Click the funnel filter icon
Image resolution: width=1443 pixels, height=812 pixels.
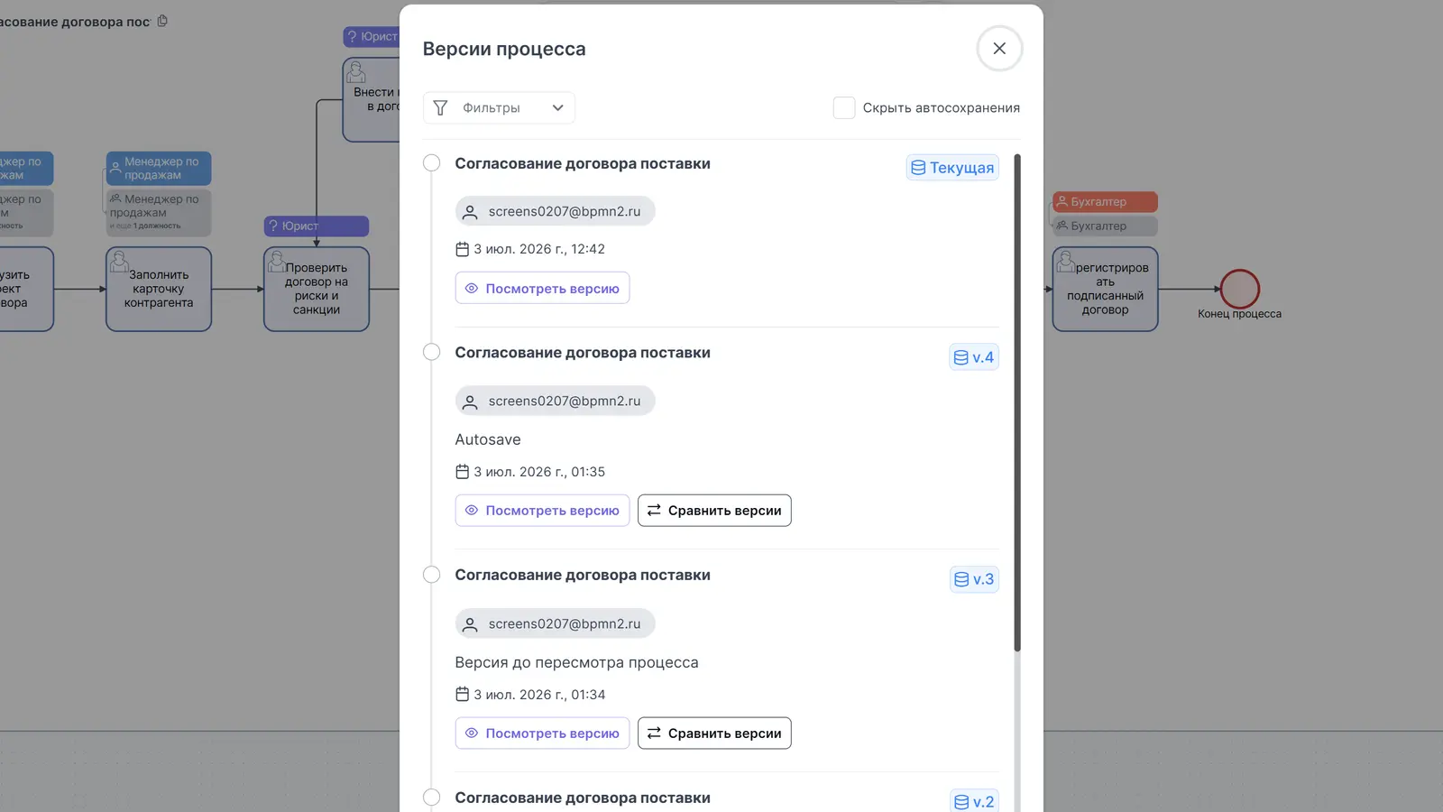click(x=440, y=107)
